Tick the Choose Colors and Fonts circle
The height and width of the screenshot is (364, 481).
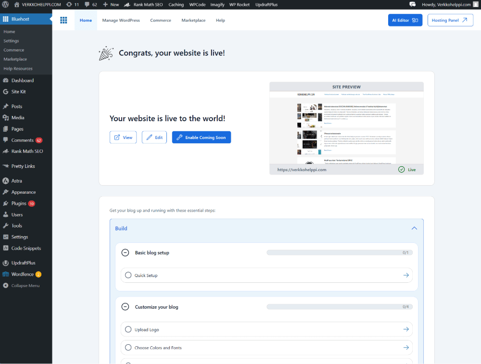(128, 348)
